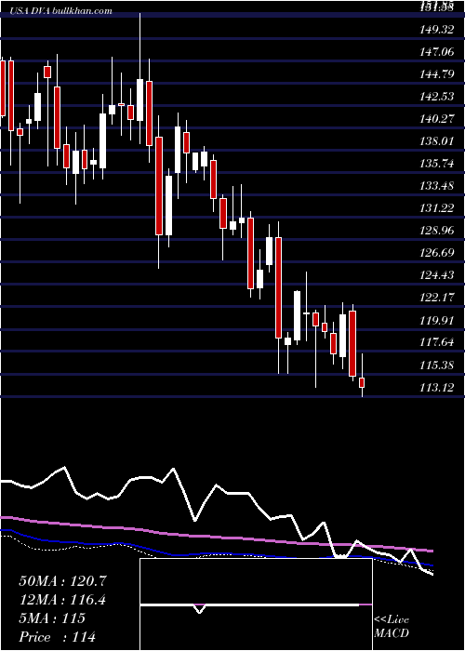Click inside the MACD indicator panel
This screenshot has height=651, width=465.
tap(256, 604)
